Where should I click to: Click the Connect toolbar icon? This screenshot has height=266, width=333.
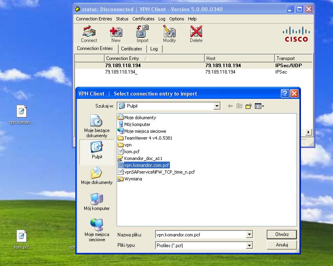89,34
